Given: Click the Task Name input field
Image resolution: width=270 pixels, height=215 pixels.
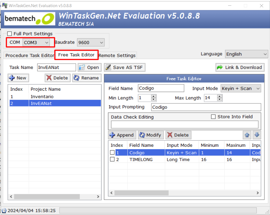Looking at the screenshot, I should pos(57,67).
